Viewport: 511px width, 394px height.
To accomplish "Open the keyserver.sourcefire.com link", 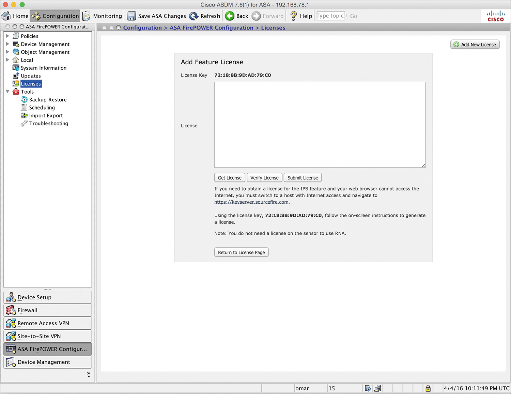I will pos(251,202).
